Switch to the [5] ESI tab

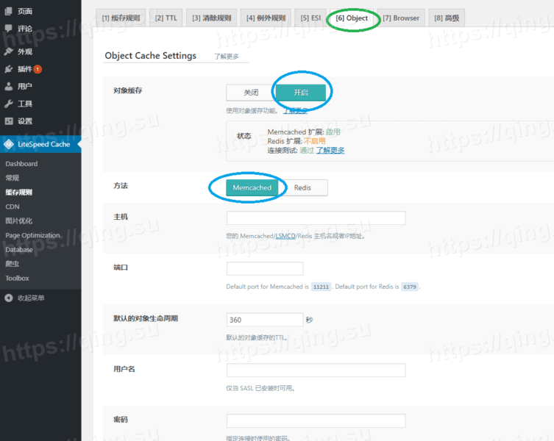[310, 18]
